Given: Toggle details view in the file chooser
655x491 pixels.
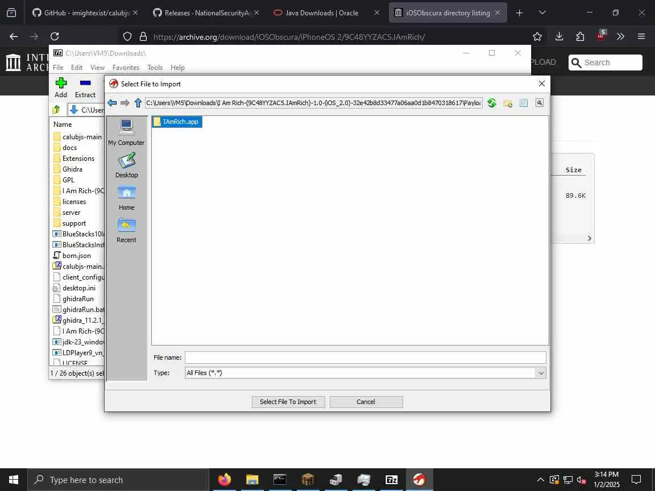Looking at the screenshot, I should point(524,103).
